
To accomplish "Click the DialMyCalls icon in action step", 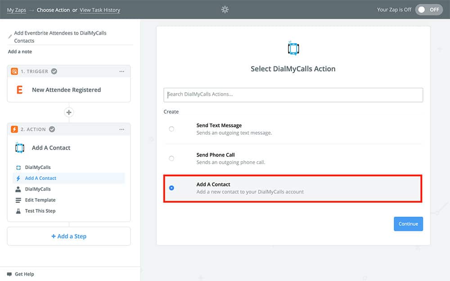I will (x=19, y=148).
